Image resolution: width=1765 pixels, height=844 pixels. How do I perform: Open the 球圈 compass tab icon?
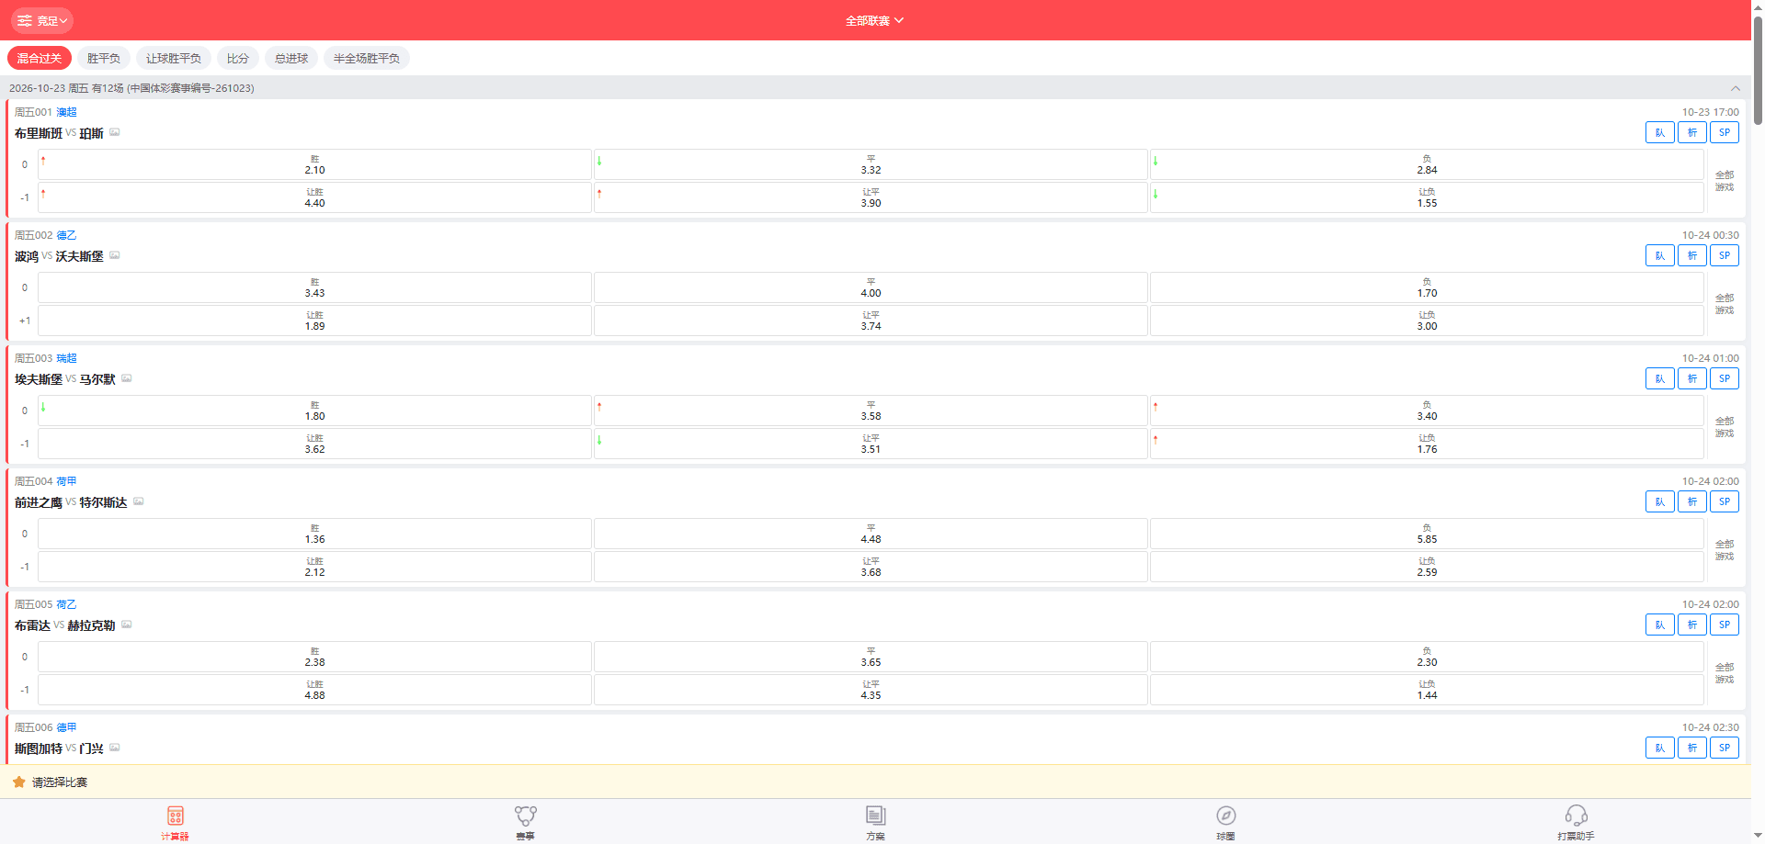click(x=1225, y=816)
